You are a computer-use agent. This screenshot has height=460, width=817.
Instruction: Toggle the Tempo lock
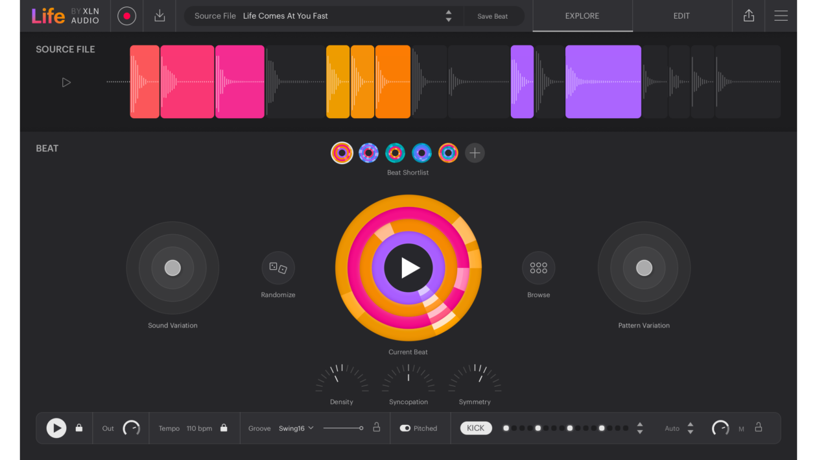pos(224,428)
